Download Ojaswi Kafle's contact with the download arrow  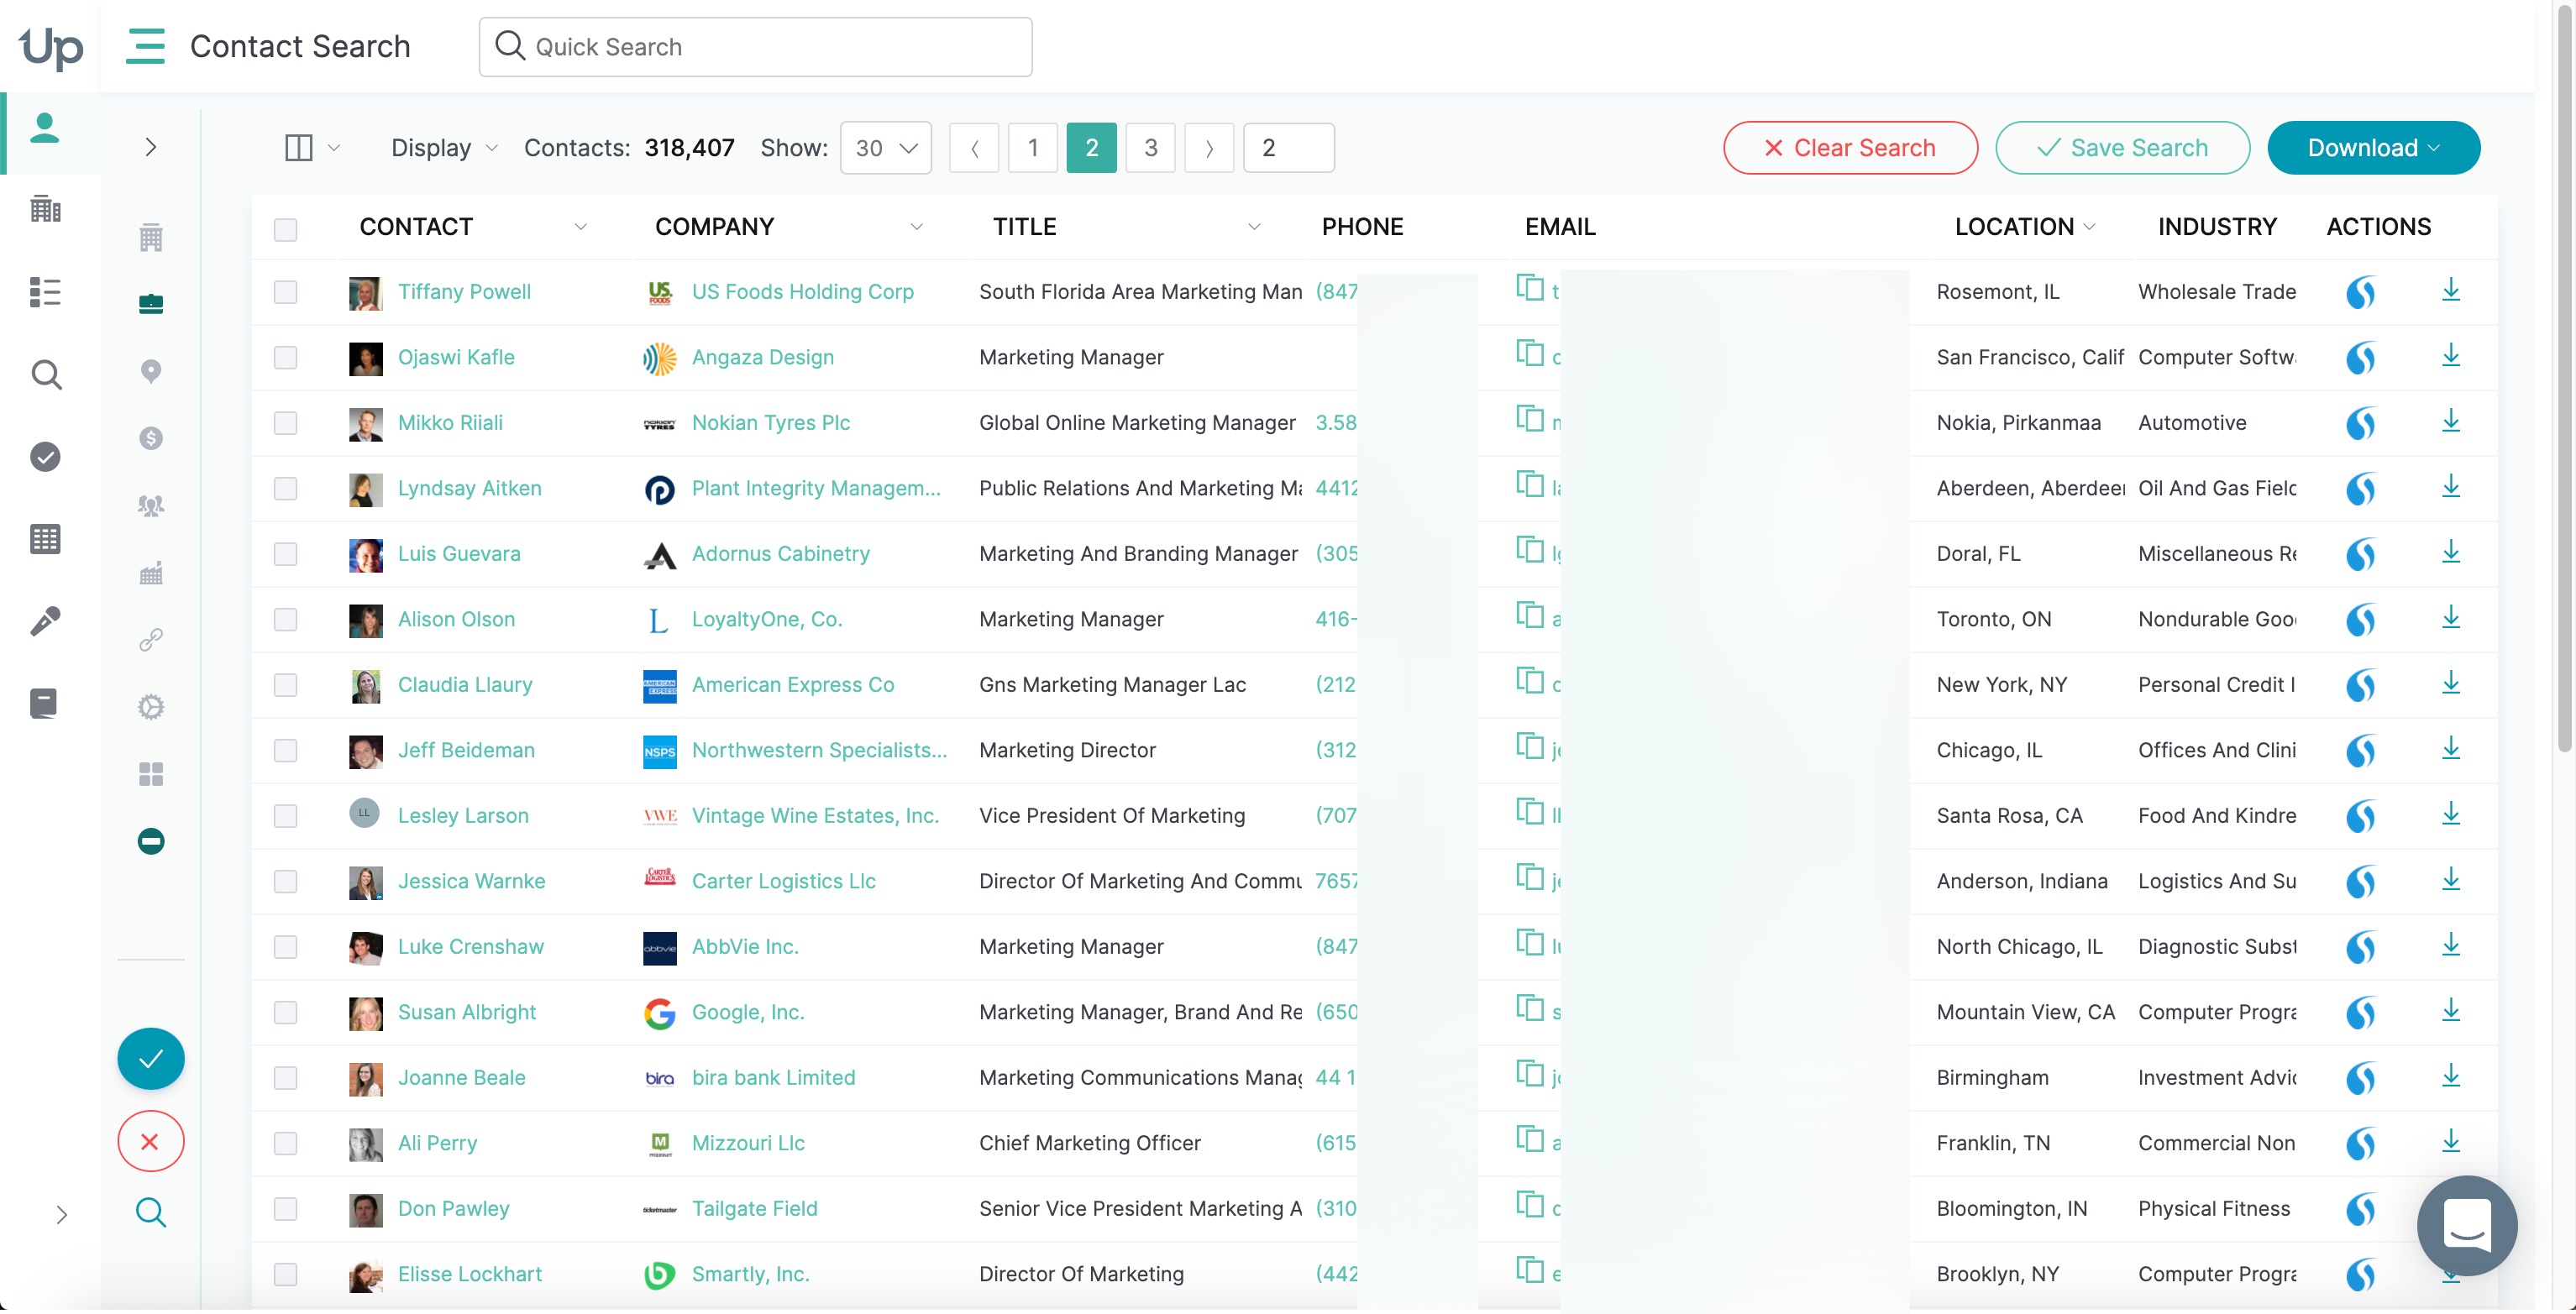point(2450,357)
